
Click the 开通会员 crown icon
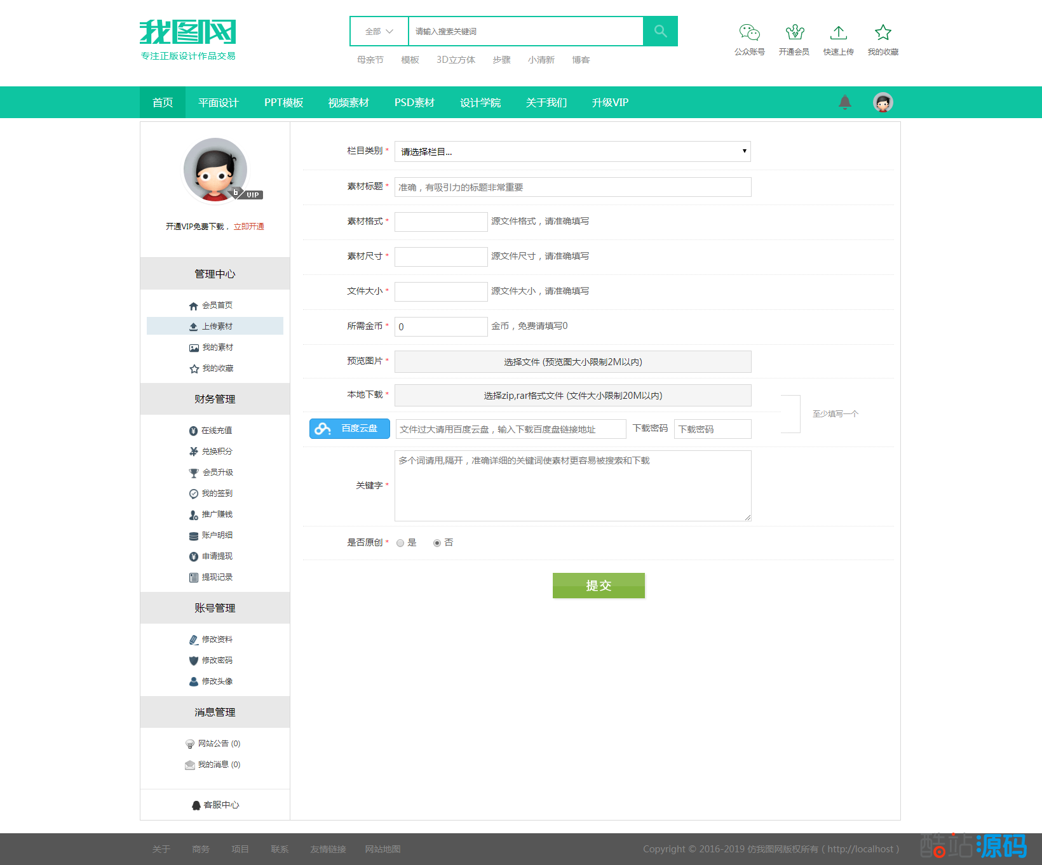tap(794, 32)
